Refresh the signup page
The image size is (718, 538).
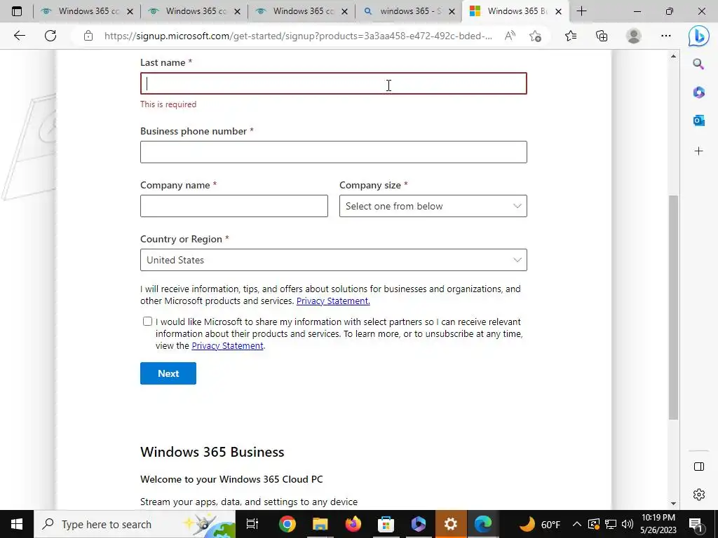point(50,36)
